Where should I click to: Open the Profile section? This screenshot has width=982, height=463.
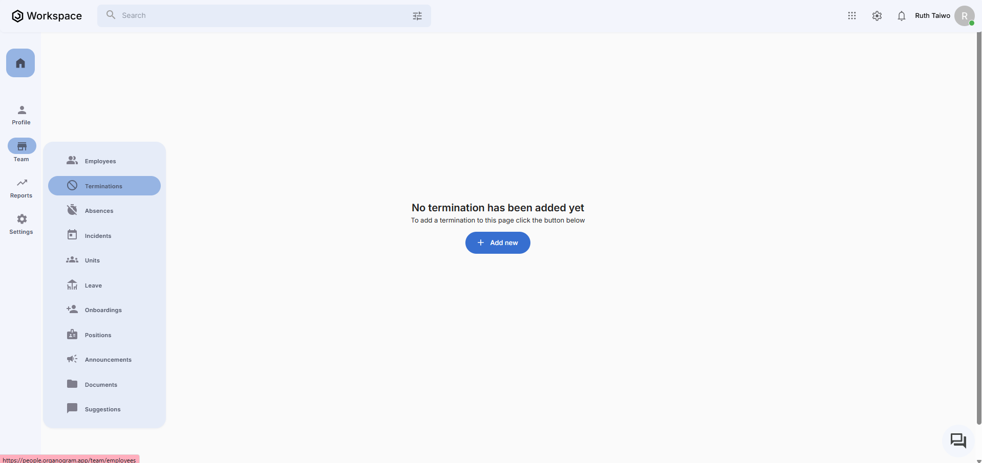click(22, 115)
